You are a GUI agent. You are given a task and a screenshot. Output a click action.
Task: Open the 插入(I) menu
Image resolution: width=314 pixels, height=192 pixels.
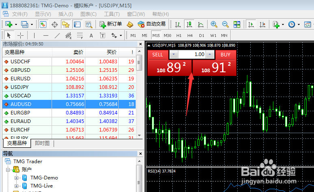coord(65,14)
